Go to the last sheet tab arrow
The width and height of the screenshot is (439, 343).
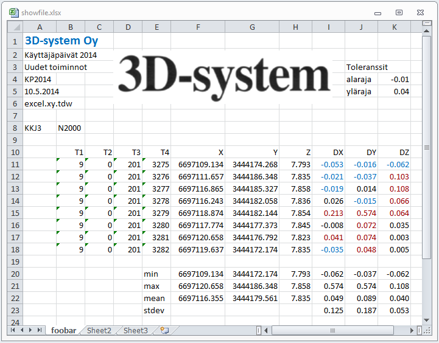40,330
